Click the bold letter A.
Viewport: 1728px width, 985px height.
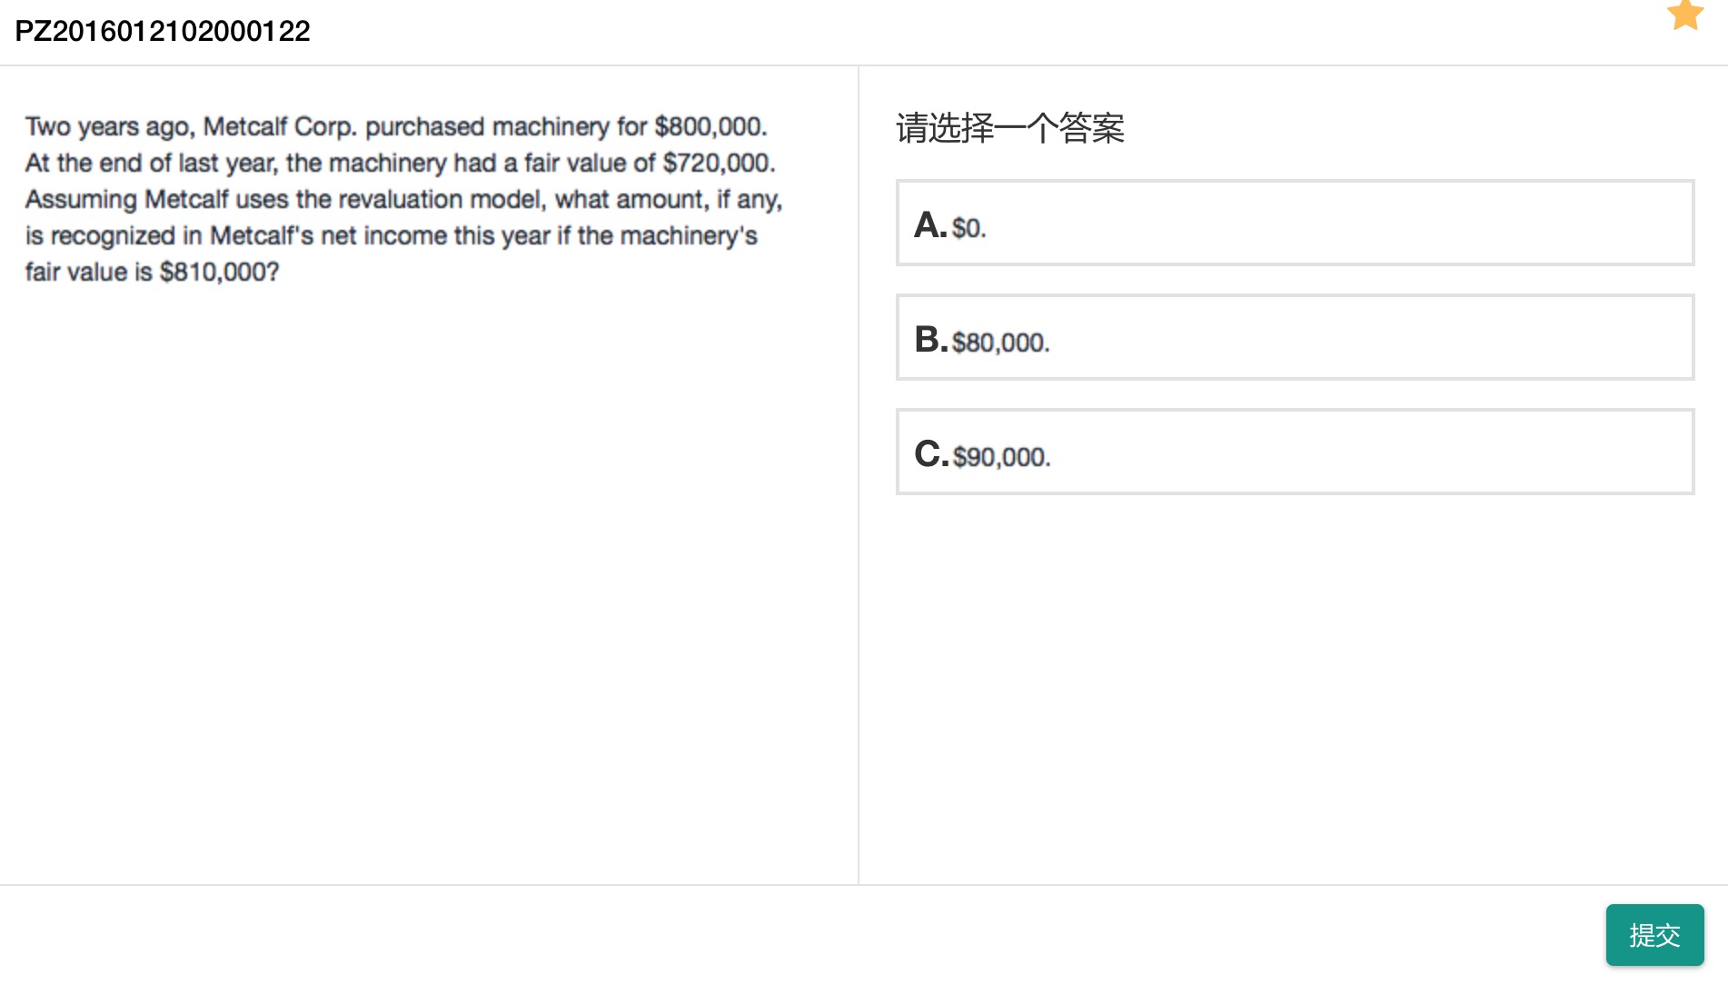pos(929,224)
